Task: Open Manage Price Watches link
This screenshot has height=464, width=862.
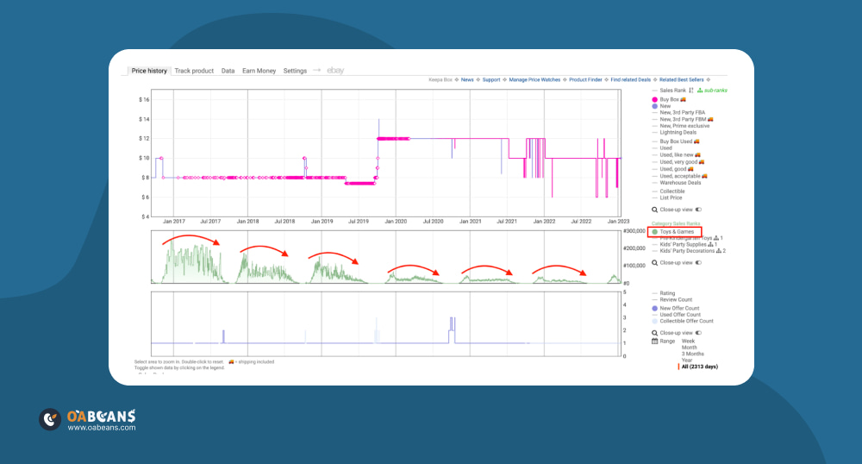Action: pos(535,79)
